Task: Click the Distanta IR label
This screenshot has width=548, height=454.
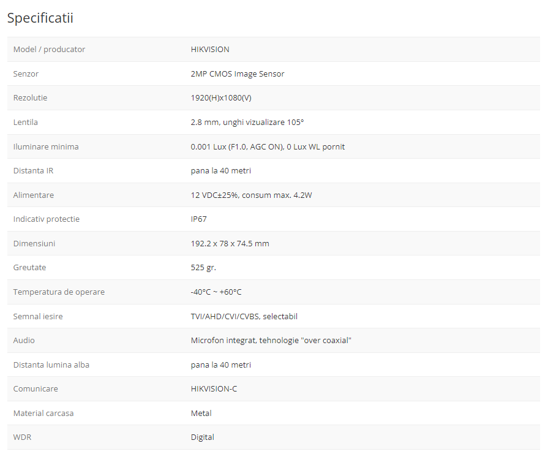Action: (33, 170)
